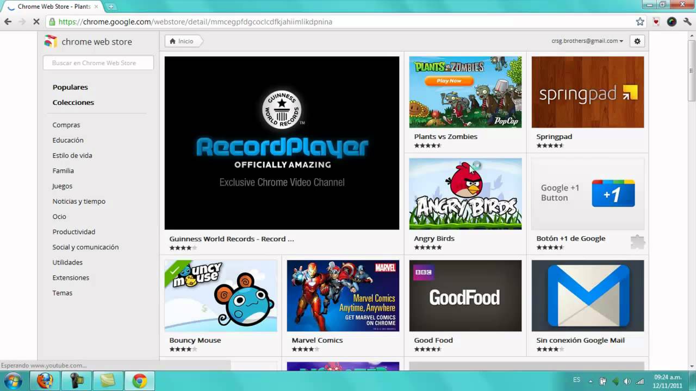
Task: Open the Colecciones section
Action: [x=73, y=103]
